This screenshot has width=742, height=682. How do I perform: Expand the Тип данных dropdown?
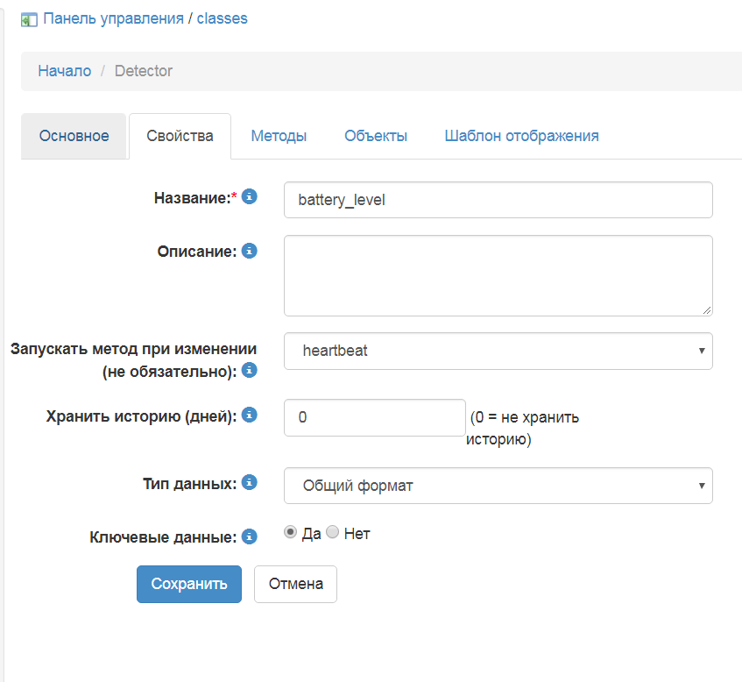(498, 486)
